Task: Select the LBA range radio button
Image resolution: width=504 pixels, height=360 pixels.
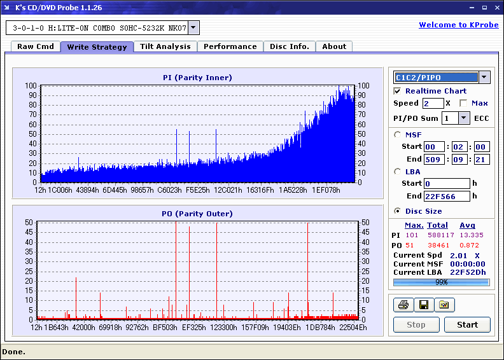Action: tap(398, 172)
